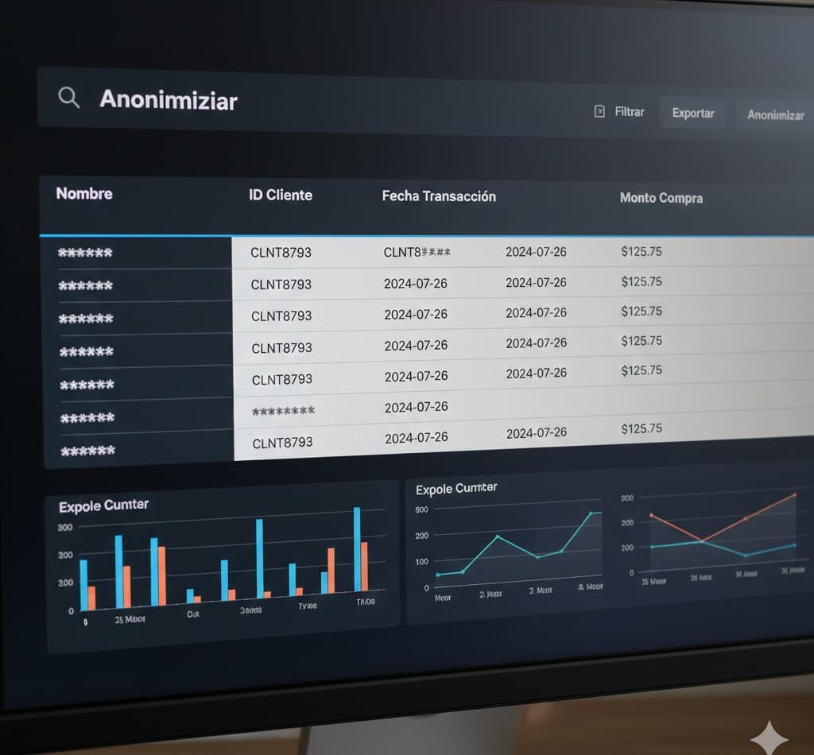Sort the table by the Nombre header
Image resolution: width=814 pixels, height=755 pixels.
83,193
